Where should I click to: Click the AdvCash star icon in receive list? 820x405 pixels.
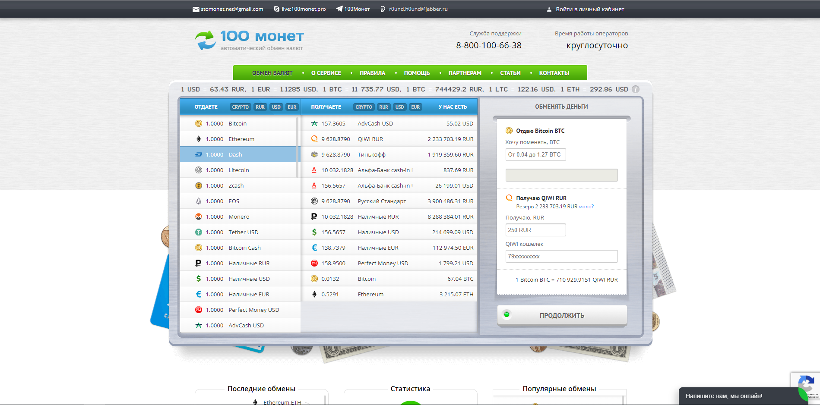pos(314,123)
